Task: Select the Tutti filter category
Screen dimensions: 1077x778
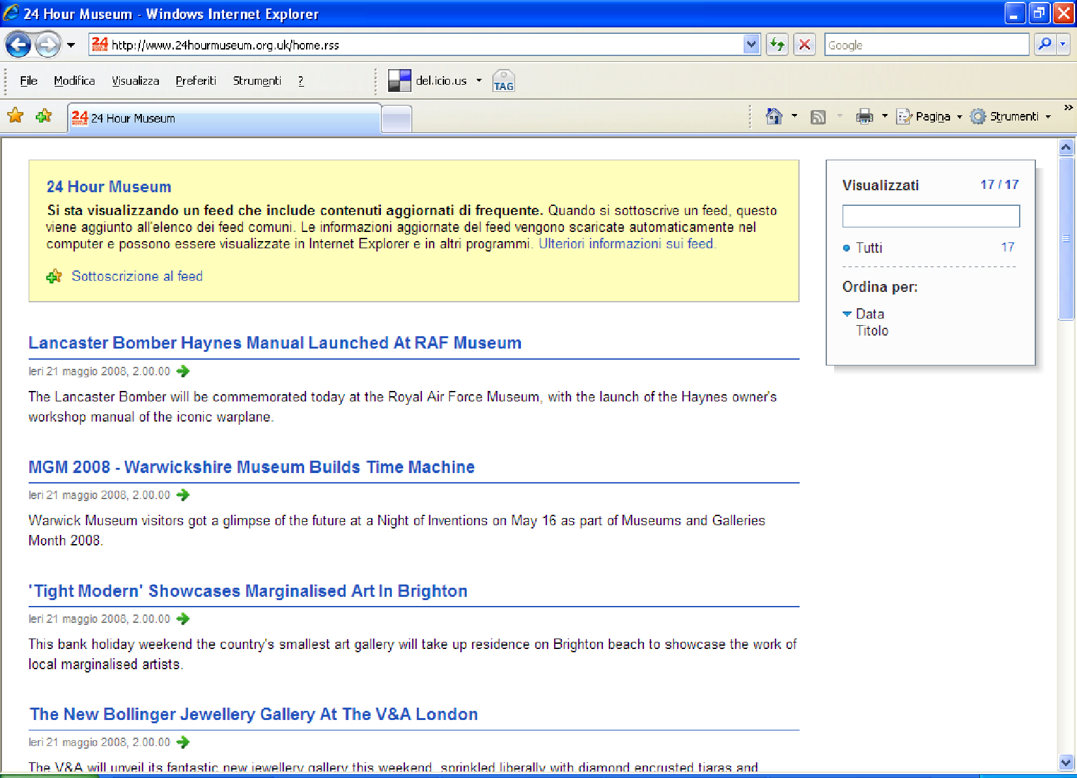Action: coord(869,248)
